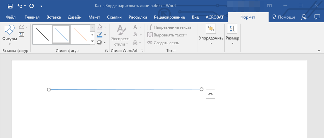
Task: Click the draw text box icon
Action: point(22,34)
